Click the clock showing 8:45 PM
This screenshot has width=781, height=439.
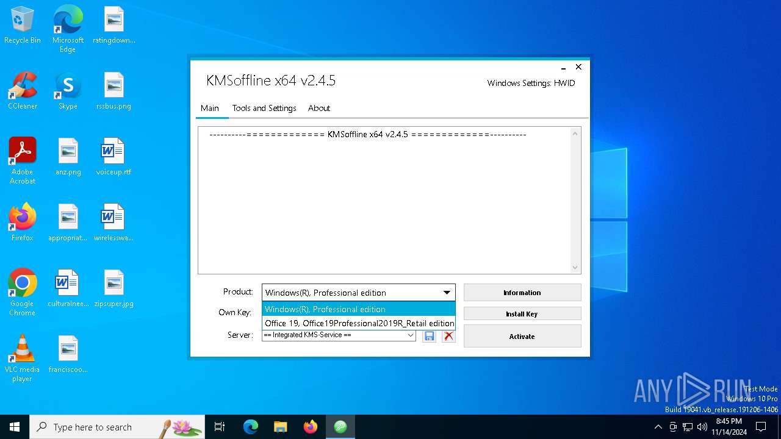point(729,427)
